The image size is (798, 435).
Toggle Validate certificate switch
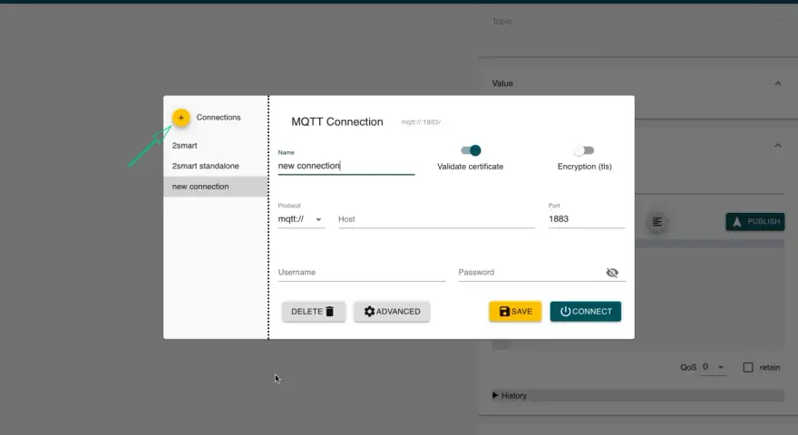pyautogui.click(x=471, y=150)
